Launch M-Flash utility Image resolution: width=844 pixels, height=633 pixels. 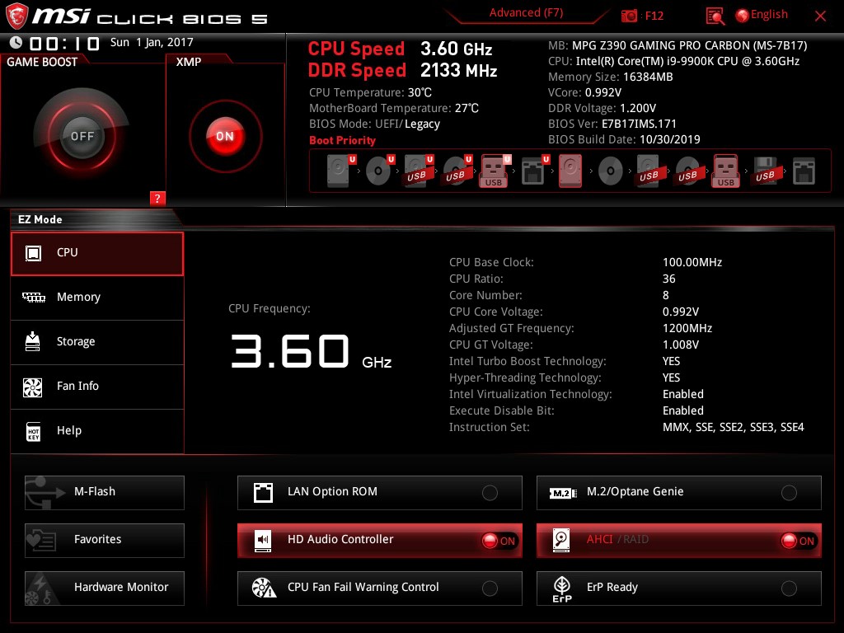105,493
